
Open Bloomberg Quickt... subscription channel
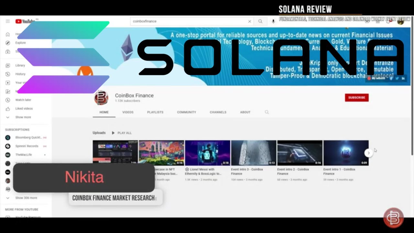point(26,138)
